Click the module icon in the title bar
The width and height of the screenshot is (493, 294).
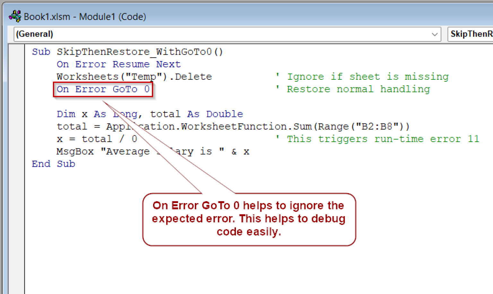click(x=14, y=16)
